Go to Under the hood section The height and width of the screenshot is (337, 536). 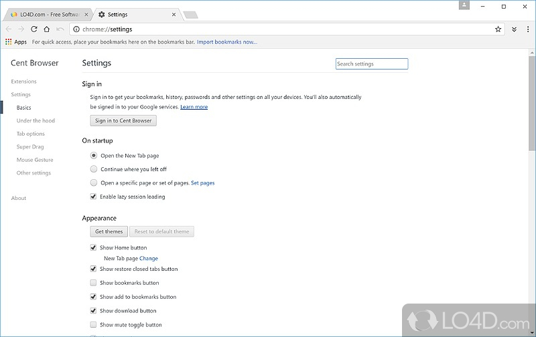click(36, 120)
